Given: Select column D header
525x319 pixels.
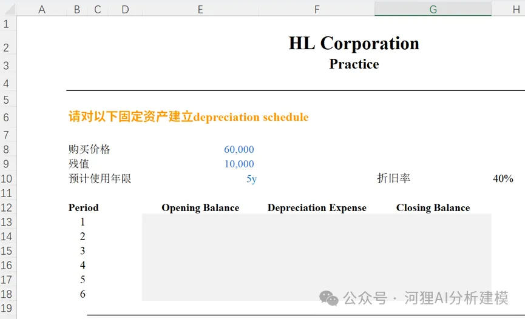Looking at the screenshot, I should [125, 9].
